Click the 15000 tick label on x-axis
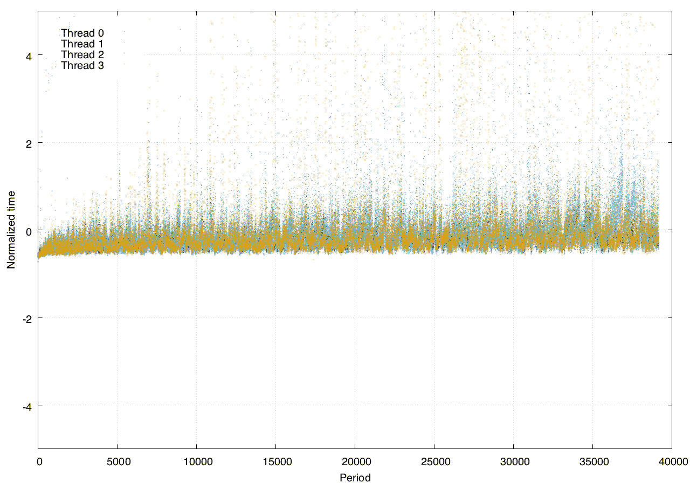The image size is (690, 483). (x=275, y=462)
